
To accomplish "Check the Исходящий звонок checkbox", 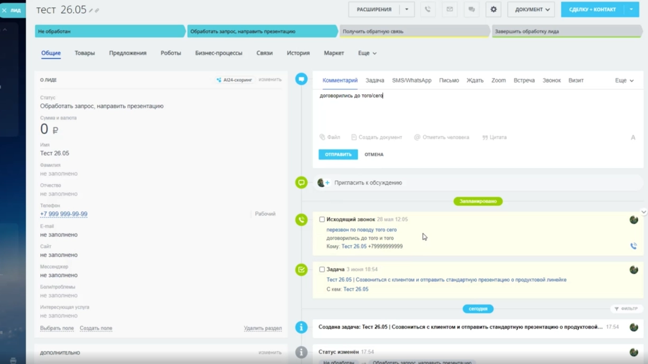I will 322,220.
